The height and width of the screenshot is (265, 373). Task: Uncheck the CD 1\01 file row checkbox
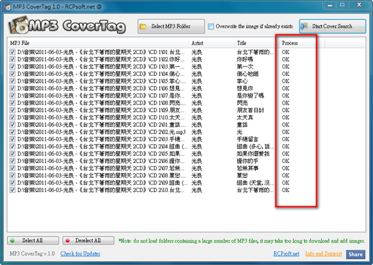[12, 52]
